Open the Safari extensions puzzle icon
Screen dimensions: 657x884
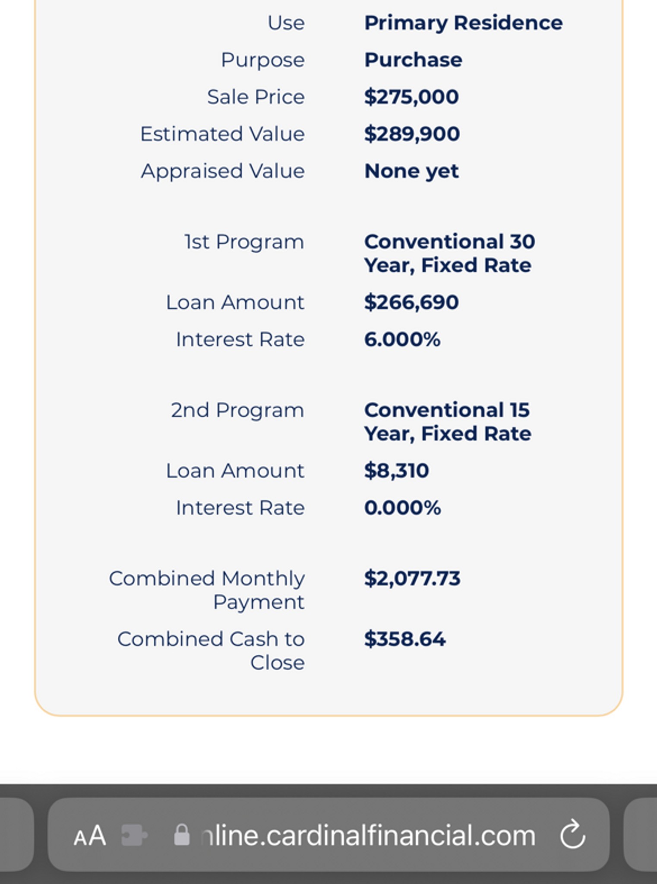[x=134, y=835]
